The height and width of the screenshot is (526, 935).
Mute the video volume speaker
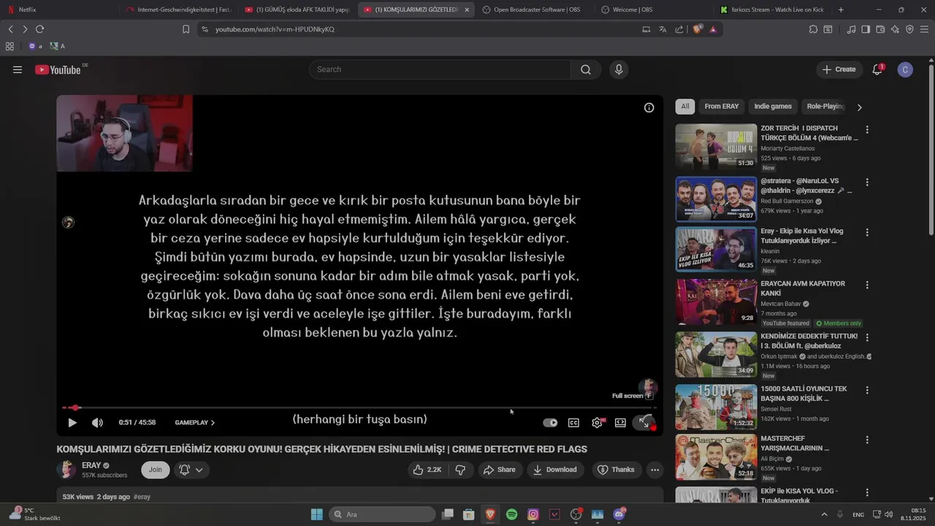click(97, 422)
